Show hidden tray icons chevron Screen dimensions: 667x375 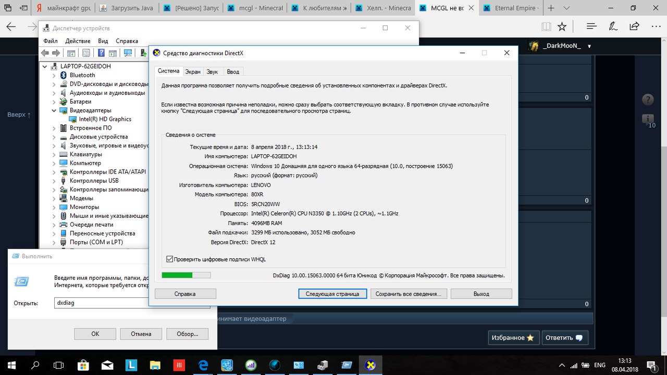[x=562, y=365]
